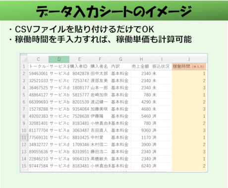The height and width of the screenshot is (188, 228).
Task: Click header cell 購入者名
Action: tap(100, 66)
